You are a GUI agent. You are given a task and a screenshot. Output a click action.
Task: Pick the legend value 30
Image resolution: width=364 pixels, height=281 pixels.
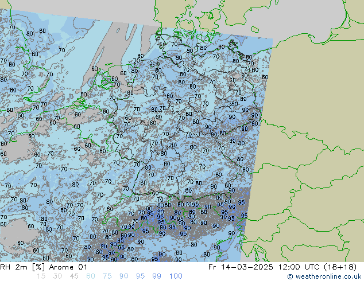tap(57, 276)
